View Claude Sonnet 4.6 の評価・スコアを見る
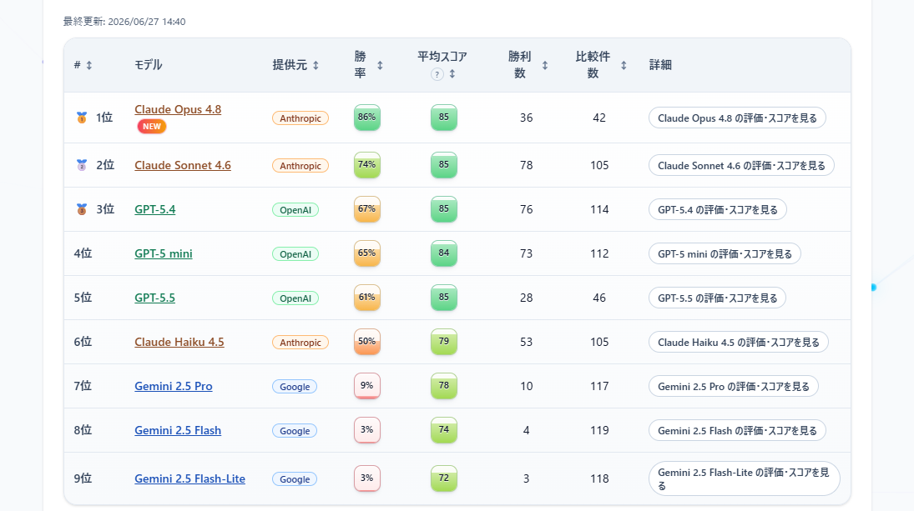The height and width of the screenshot is (511, 914). pos(741,165)
